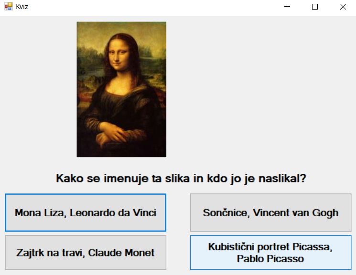The image size is (356, 275).
Task: Choose answer 'Mona Liza, Leonardo da Vinci'
Action: pos(86,212)
